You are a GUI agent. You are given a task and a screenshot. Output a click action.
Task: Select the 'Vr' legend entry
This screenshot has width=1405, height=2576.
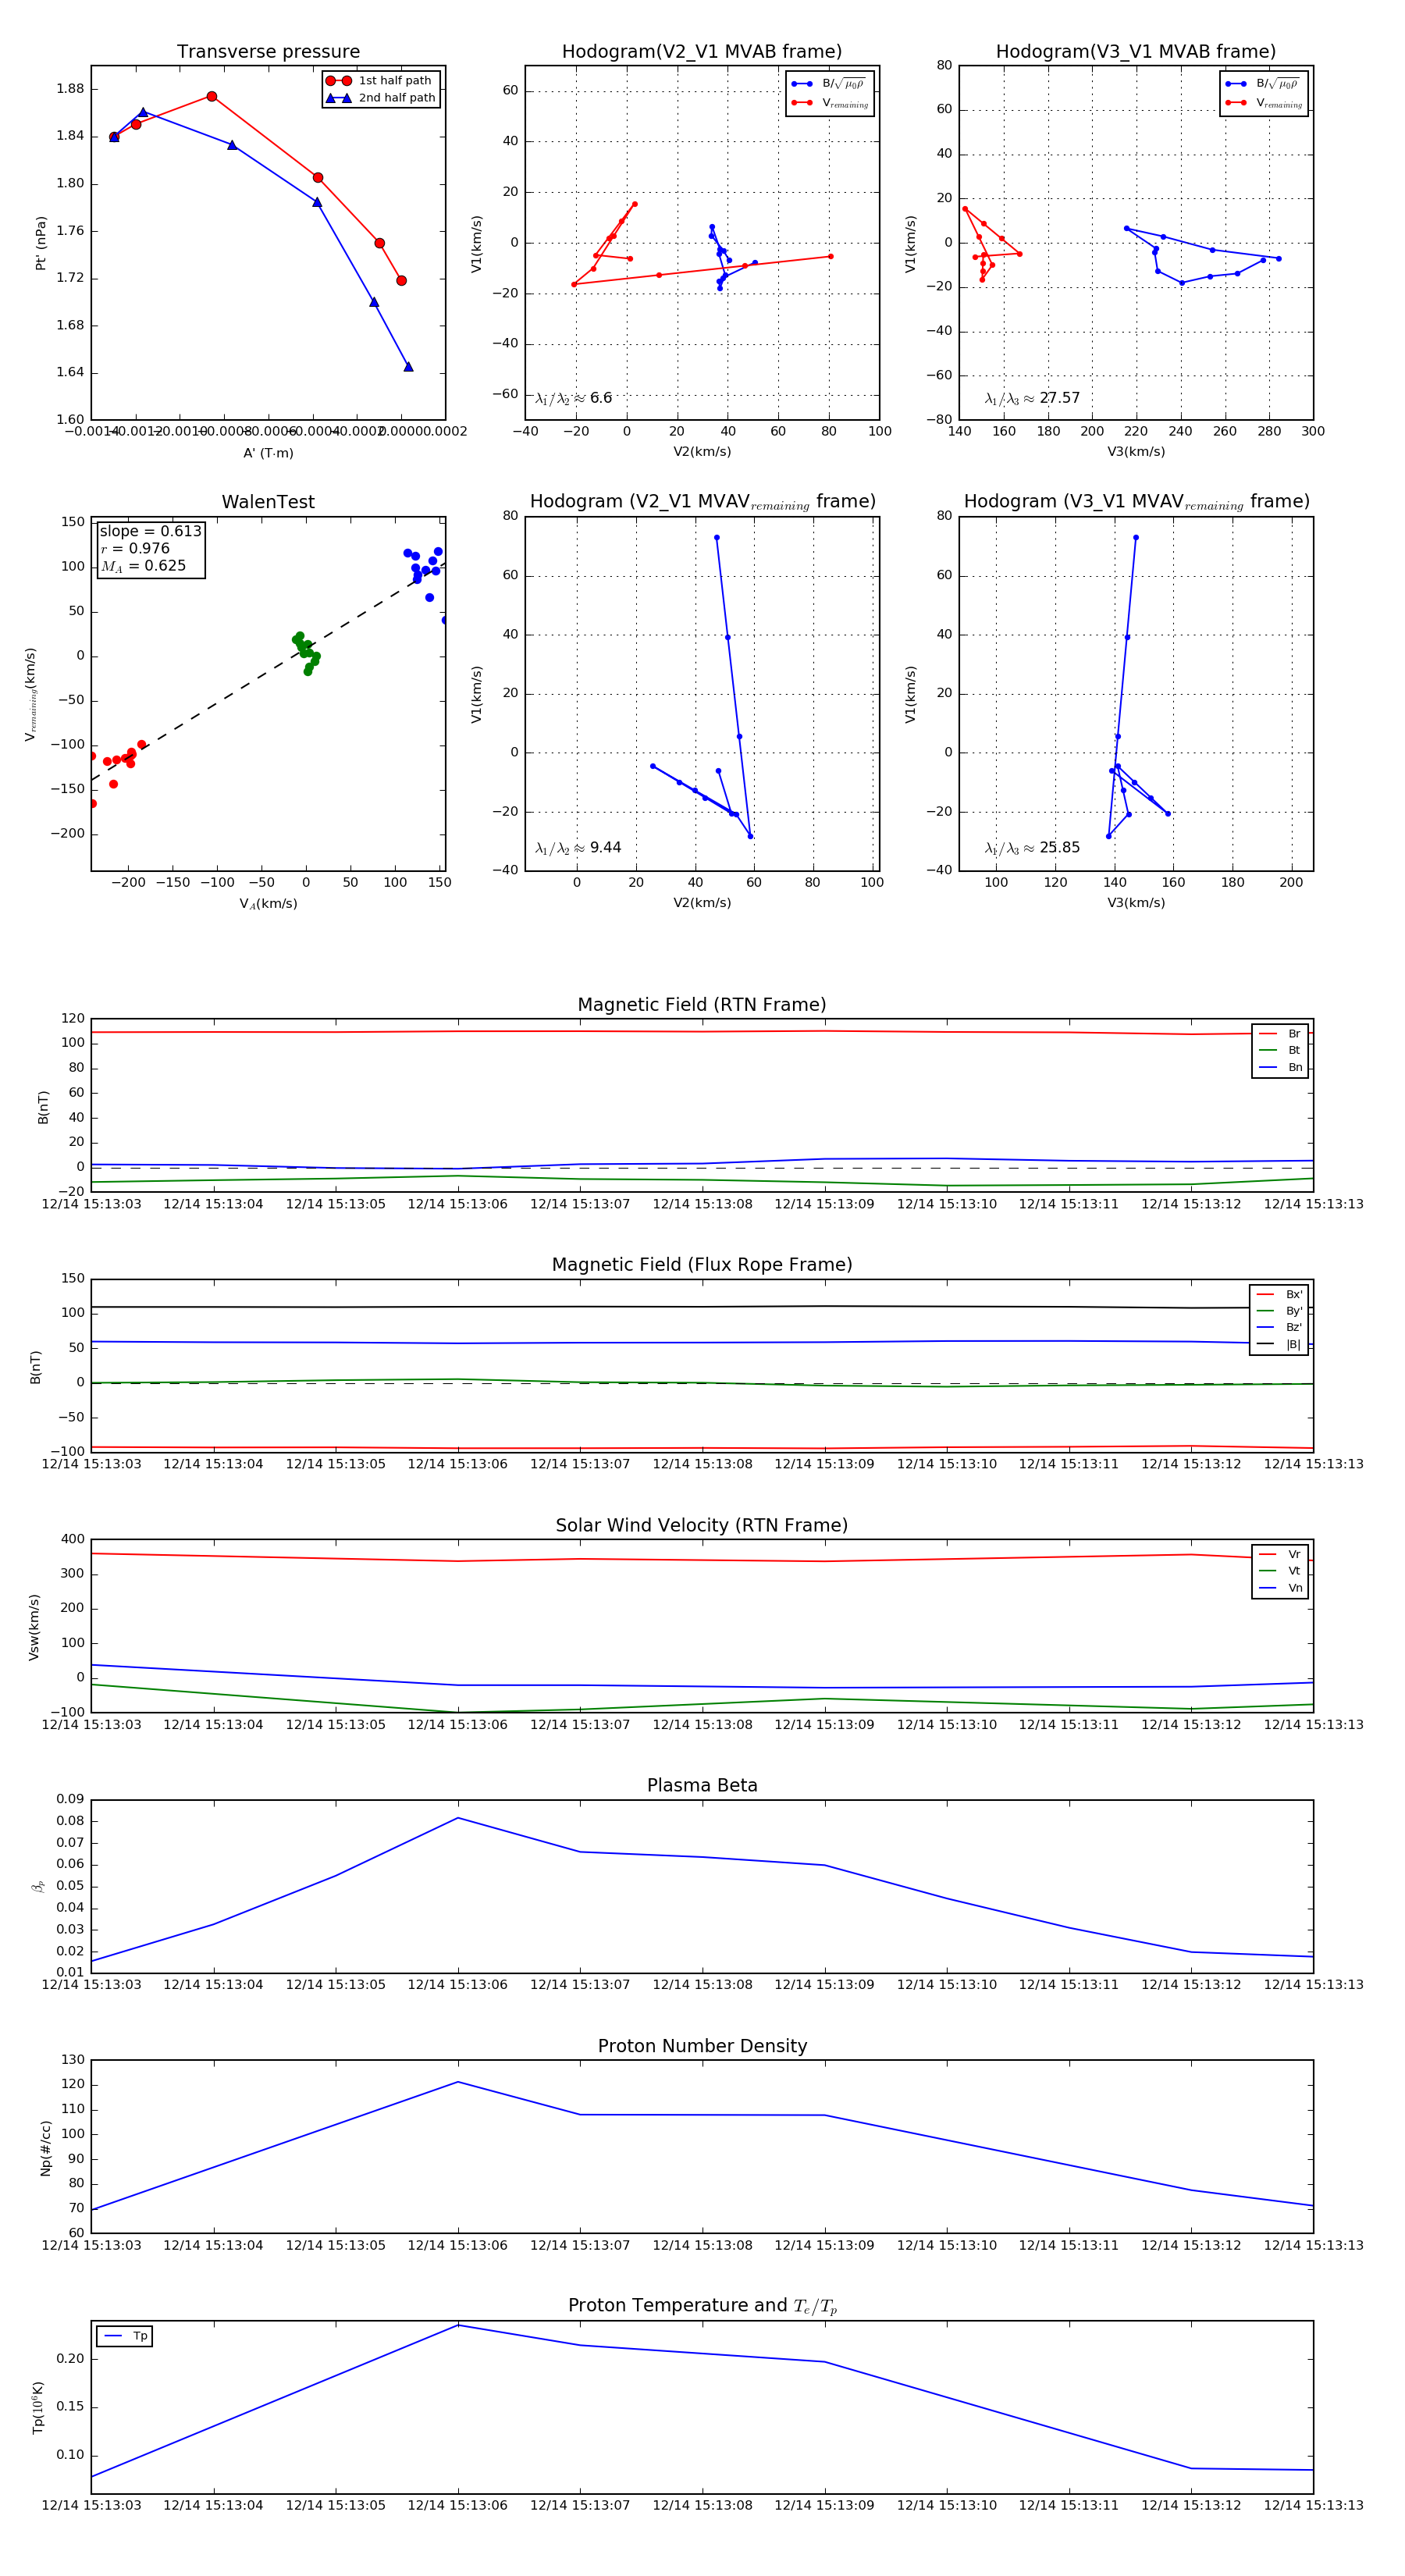[1280, 1555]
